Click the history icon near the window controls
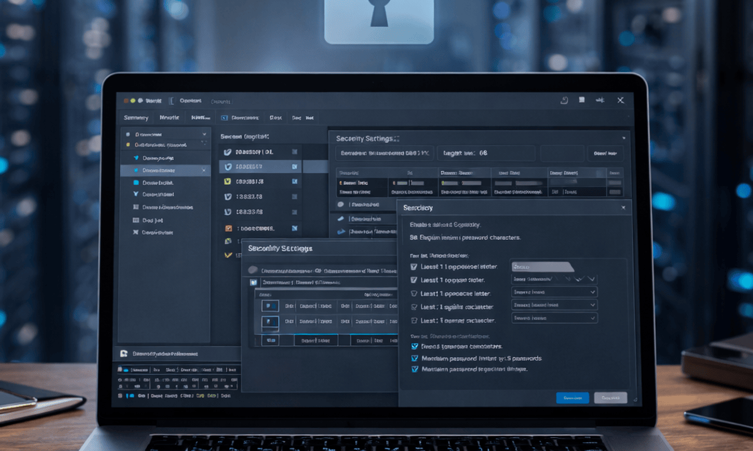The width and height of the screenshot is (753, 451). [565, 101]
